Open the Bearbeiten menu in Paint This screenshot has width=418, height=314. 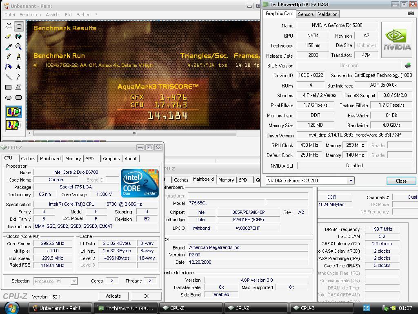pos(30,15)
